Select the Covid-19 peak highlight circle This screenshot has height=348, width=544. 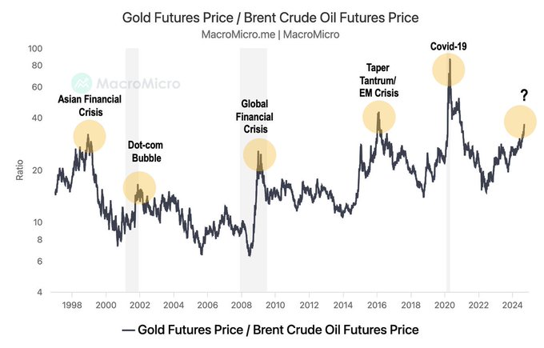tap(450, 69)
